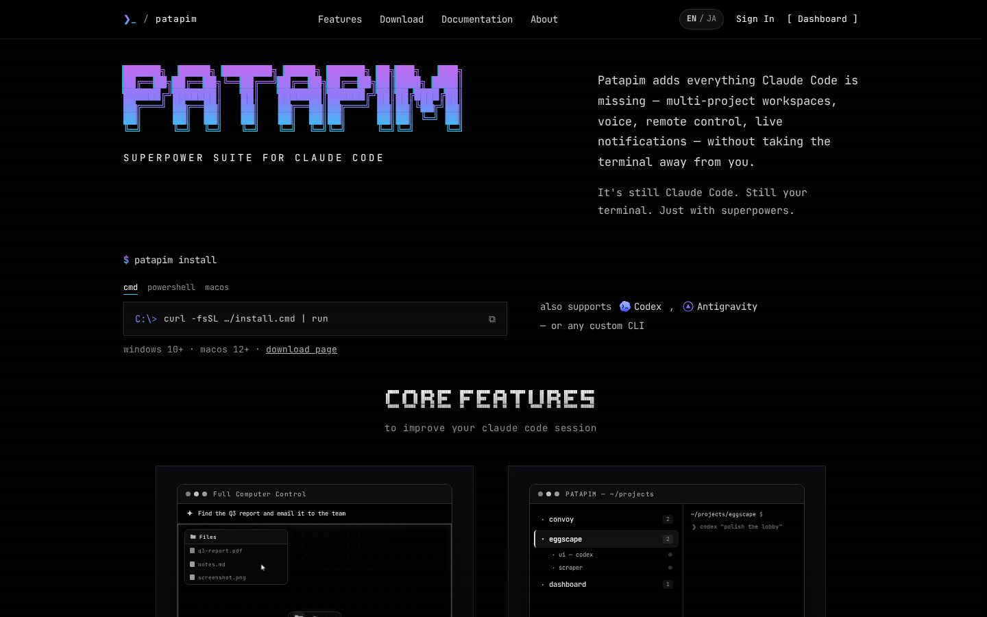Click the screenshot.png file icon
Screen dimensions: 987x617
click(x=193, y=577)
